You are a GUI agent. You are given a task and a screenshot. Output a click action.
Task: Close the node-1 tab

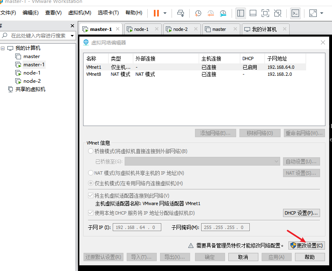(x=157, y=29)
